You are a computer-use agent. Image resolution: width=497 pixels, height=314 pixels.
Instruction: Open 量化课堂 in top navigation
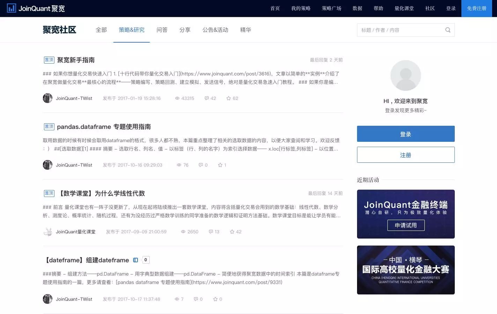tap(404, 8)
